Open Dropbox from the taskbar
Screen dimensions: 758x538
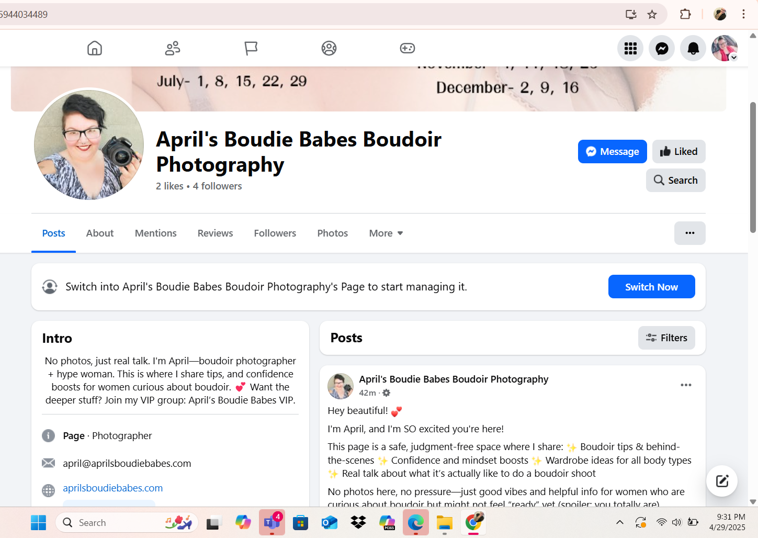[x=358, y=522]
